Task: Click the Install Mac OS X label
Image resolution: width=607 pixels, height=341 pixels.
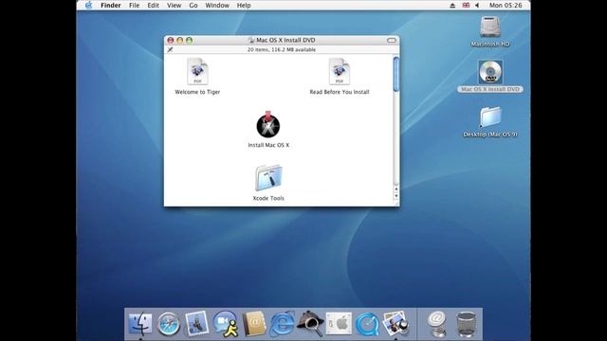Action: click(268, 145)
